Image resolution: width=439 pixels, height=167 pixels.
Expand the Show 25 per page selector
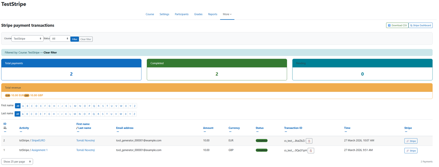click(x=17, y=162)
